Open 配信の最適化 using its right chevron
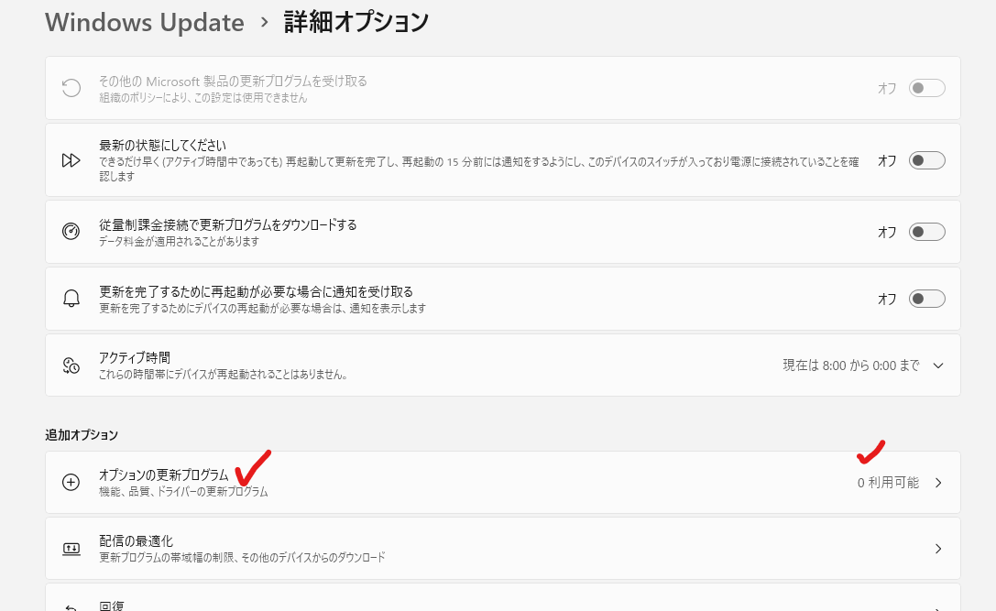This screenshot has width=996, height=611. 937,549
